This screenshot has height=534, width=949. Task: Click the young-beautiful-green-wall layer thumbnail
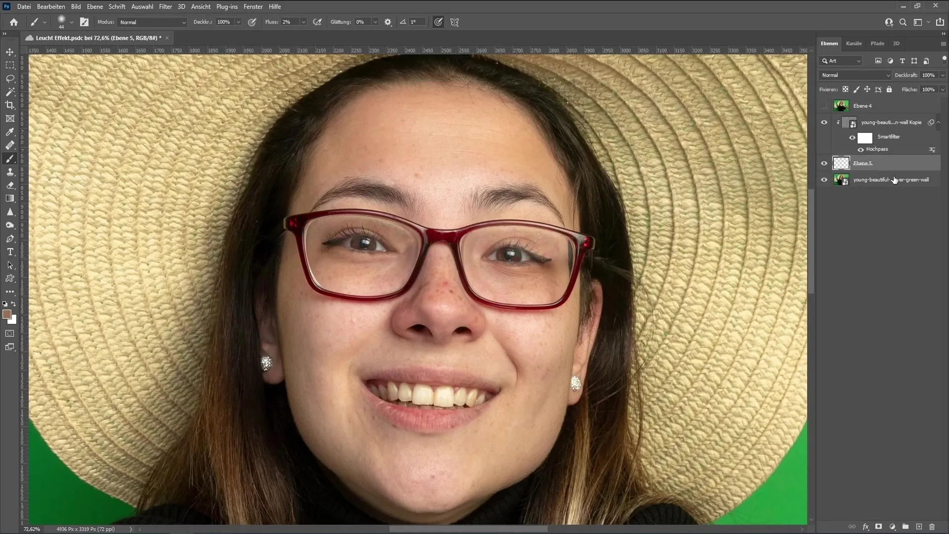tap(841, 180)
